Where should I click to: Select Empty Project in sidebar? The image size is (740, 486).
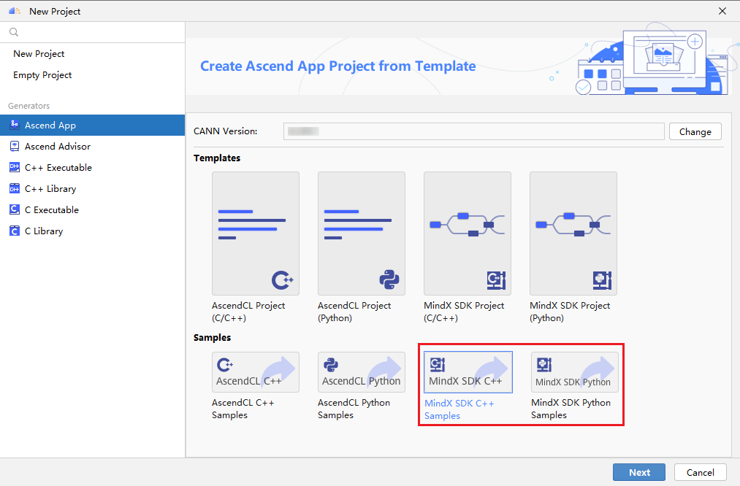coord(42,75)
